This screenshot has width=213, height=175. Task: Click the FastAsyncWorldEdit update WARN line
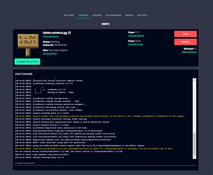point(94,149)
